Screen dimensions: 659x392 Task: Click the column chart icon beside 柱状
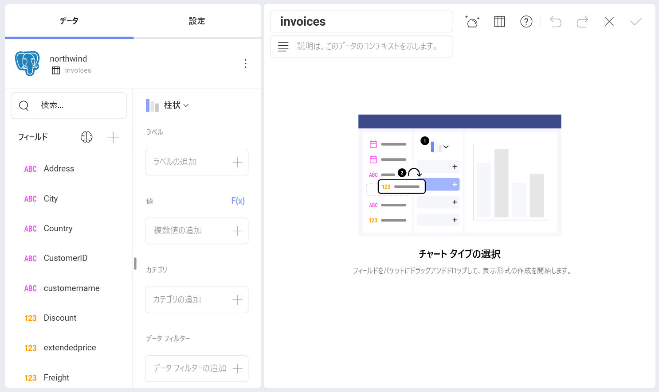click(152, 105)
